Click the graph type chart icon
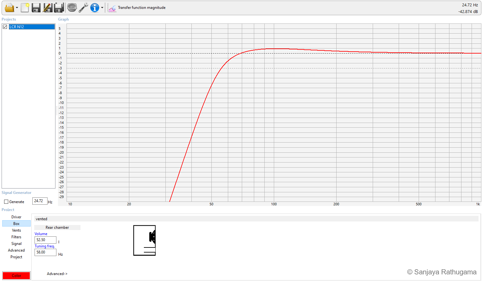Image resolution: width=483 pixels, height=282 pixels. point(112,8)
